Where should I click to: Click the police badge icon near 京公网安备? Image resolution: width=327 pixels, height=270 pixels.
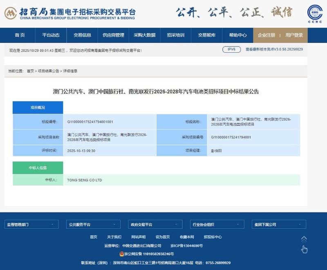click(121, 254)
